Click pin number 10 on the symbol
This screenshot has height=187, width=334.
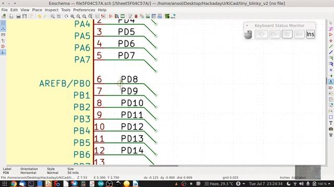point(99,127)
